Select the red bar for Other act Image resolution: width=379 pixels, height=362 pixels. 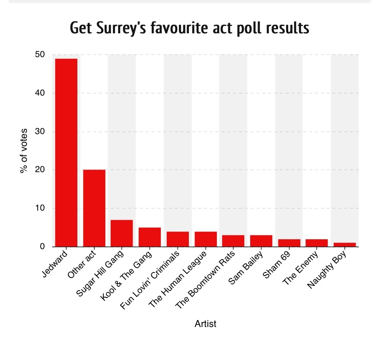pos(94,208)
